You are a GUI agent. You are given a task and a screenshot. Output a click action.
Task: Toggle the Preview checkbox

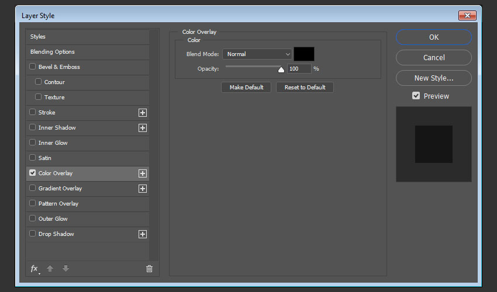416,96
